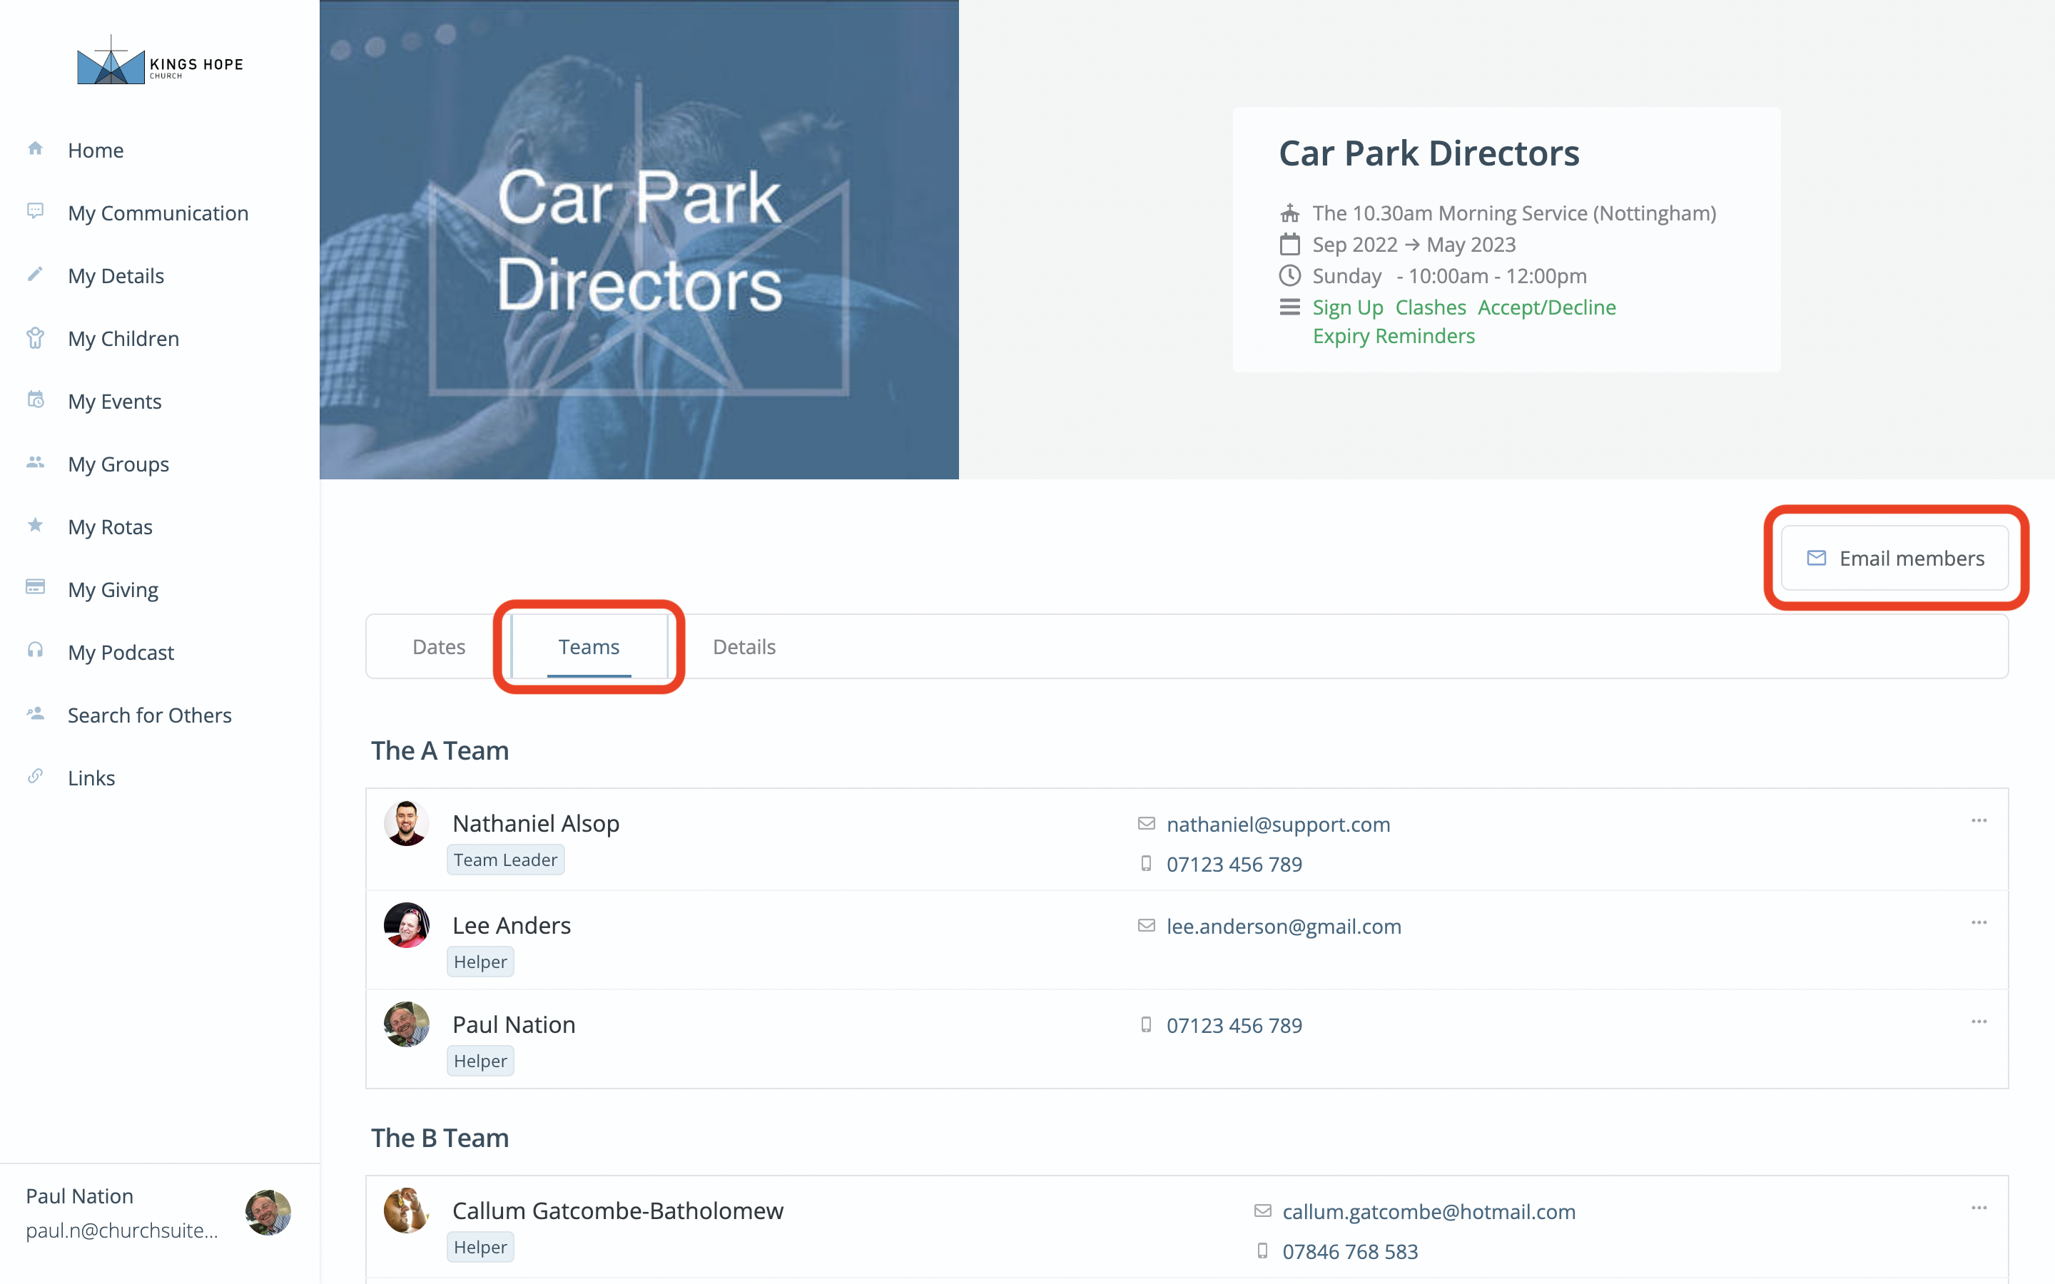Click the My Events calendar icon
This screenshot has width=2055, height=1284.
click(35, 400)
